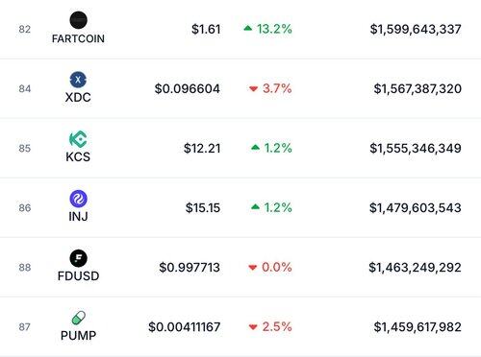
Task: Click the rank 86 INJ row number
Action: pyautogui.click(x=25, y=208)
